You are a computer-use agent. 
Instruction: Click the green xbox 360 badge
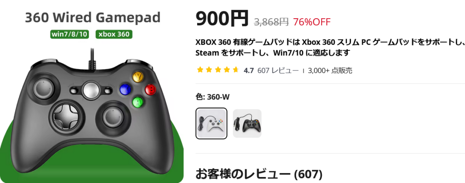click(x=114, y=34)
